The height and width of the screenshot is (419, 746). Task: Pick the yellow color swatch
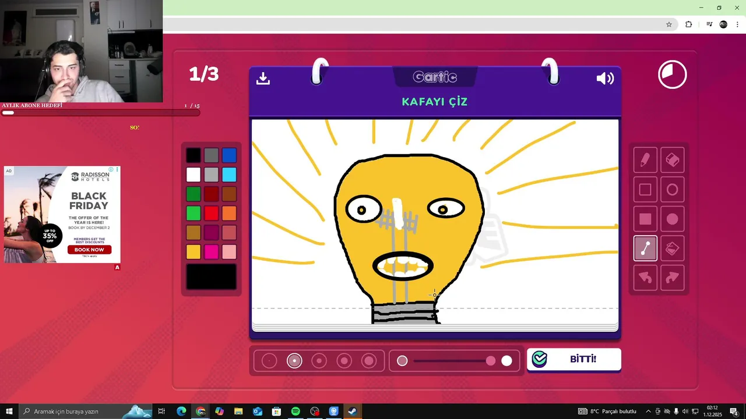coord(193,251)
